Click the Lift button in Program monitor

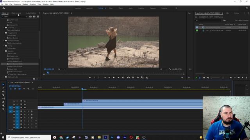coord(129,78)
